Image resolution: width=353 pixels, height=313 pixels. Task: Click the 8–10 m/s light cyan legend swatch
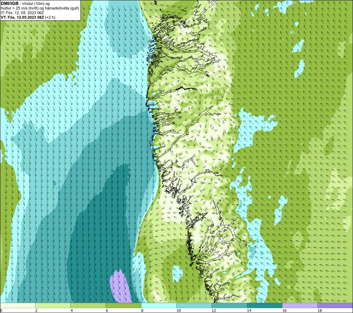pos(159,305)
